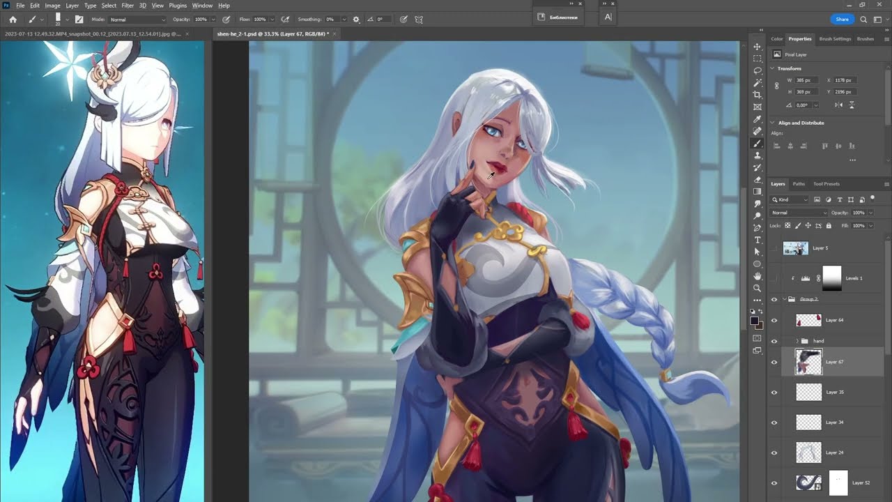This screenshot has height=502, width=892.
Task: Select the Dodge tool
Action: tap(758, 216)
